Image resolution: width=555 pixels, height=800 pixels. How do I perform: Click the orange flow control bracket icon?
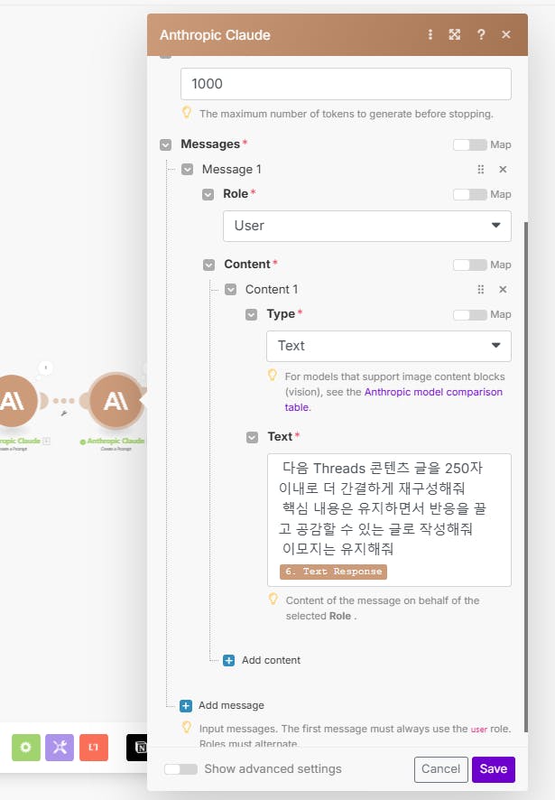click(94, 748)
